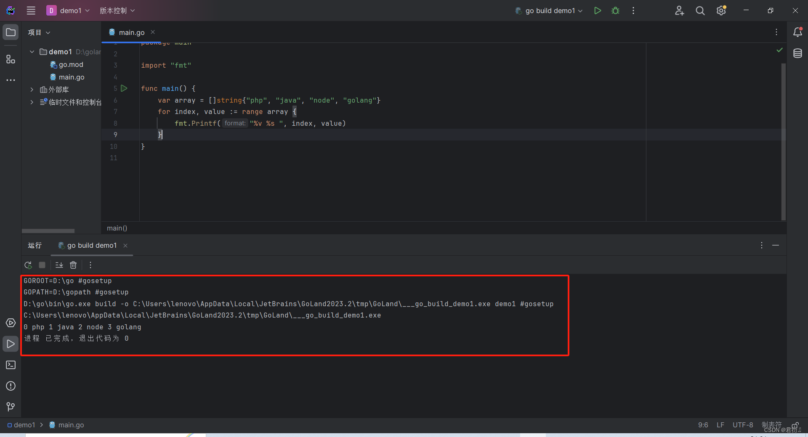Click the import "fmt" line

tap(166, 65)
